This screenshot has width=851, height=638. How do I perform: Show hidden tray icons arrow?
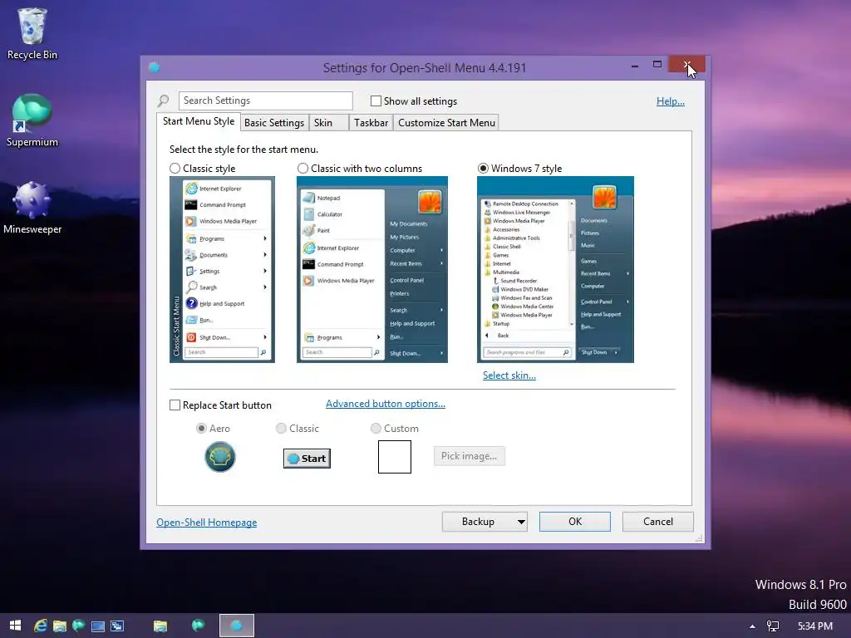(x=752, y=626)
